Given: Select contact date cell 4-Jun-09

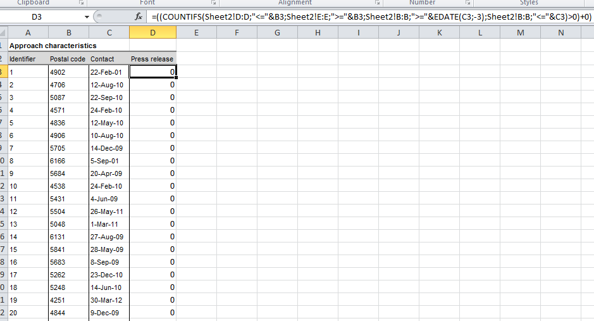Looking at the screenshot, I should tap(109, 199).
